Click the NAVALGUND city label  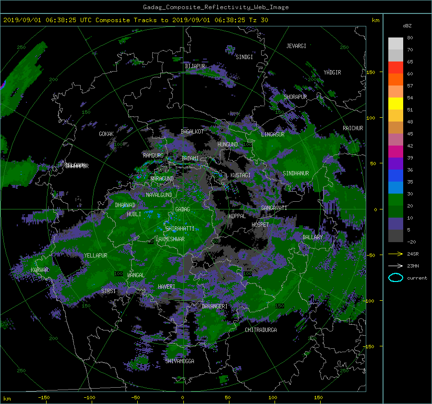coord(159,195)
